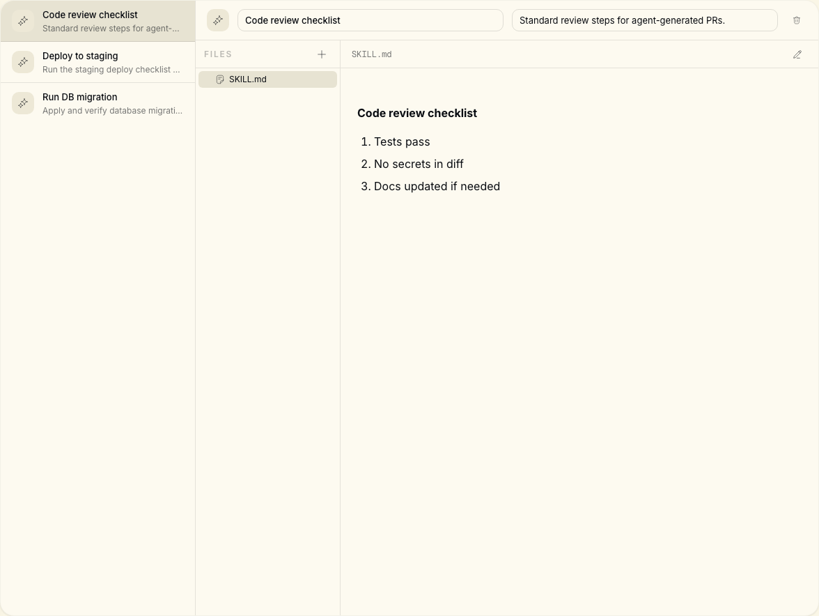Image resolution: width=819 pixels, height=616 pixels.
Task: Select the SKILL.md file in Files panel
Action: coord(267,79)
